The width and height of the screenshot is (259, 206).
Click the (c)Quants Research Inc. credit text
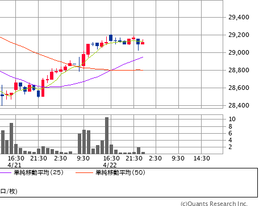tap(214, 204)
